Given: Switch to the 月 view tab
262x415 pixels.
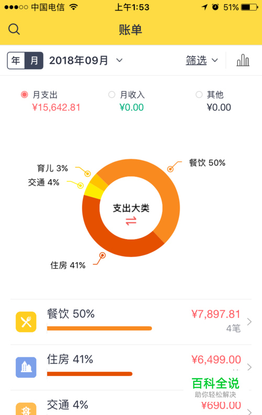Looking at the screenshot, I should pos(34,60).
